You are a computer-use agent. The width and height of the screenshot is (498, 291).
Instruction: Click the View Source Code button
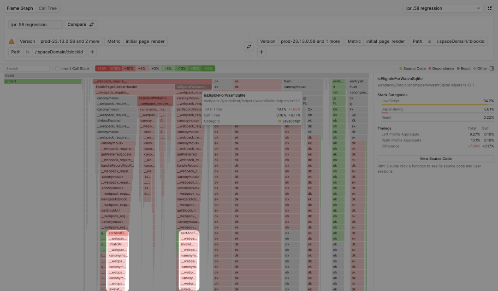pyautogui.click(x=435, y=158)
